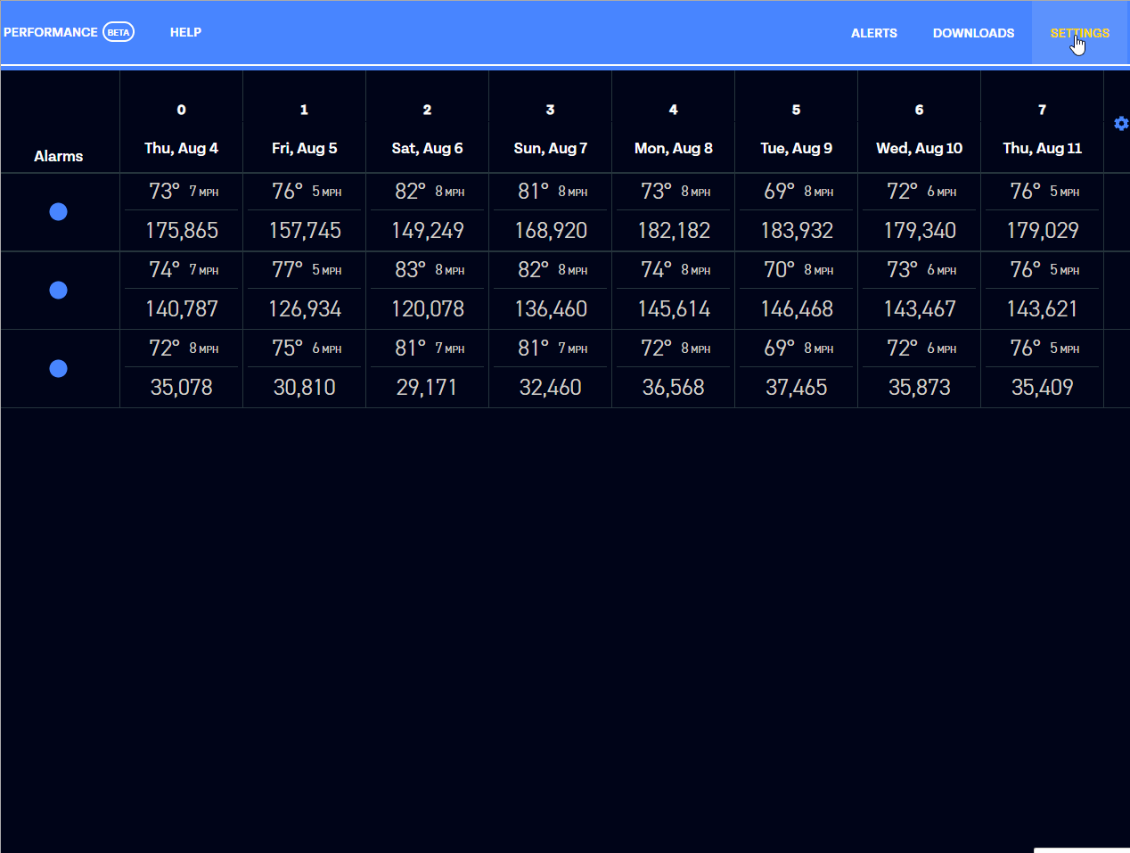Viewport: 1130px width, 853px height.
Task: Click the value 145,614
Action: pos(674,309)
